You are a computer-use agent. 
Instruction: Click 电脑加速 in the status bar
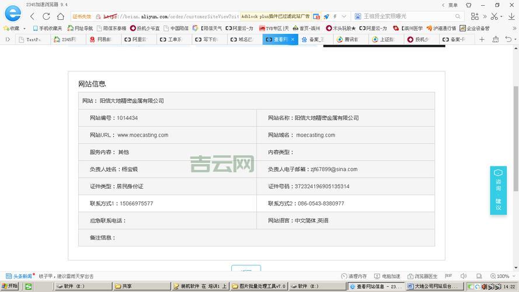(x=387, y=276)
